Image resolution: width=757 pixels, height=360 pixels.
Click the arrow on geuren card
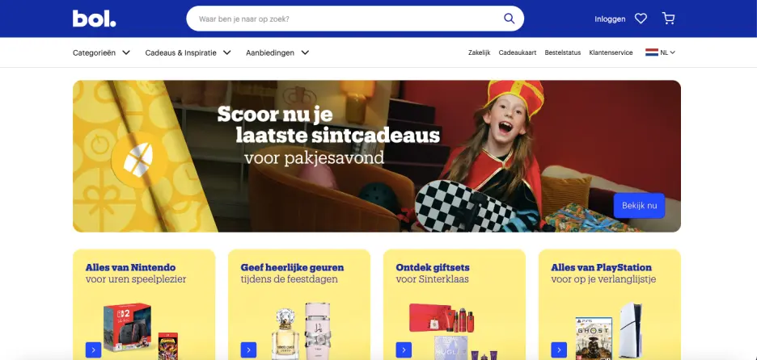(x=248, y=350)
